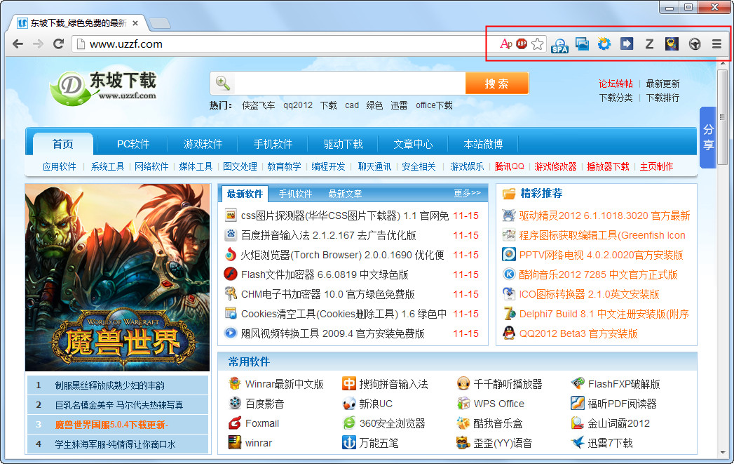Image resolution: width=734 pixels, height=464 pixels.
Task: Open the WPS Office link
Action: [498, 404]
